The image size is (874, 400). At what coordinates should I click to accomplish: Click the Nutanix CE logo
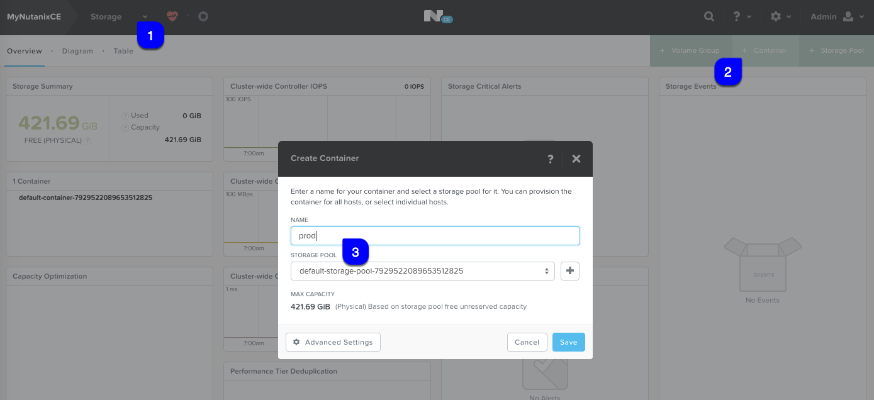pos(438,17)
